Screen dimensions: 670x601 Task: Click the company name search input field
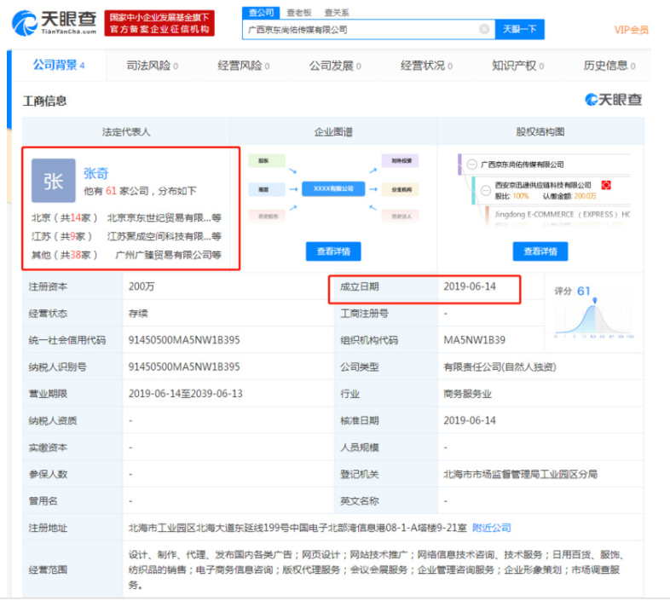click(358, 29)
